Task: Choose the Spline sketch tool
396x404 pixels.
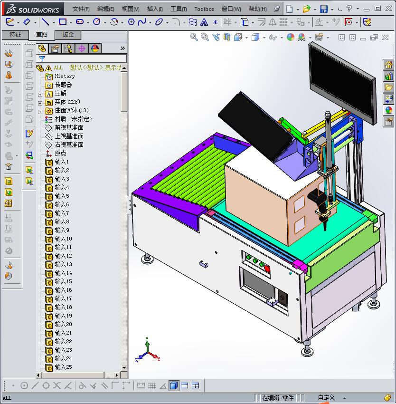Action: [x=142, y=21]
